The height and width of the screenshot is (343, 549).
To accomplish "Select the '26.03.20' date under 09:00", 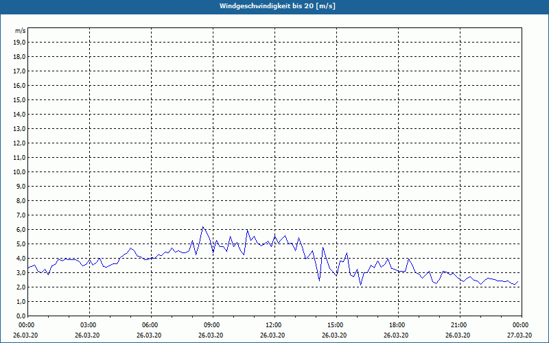I will click(x=211, y=335).
